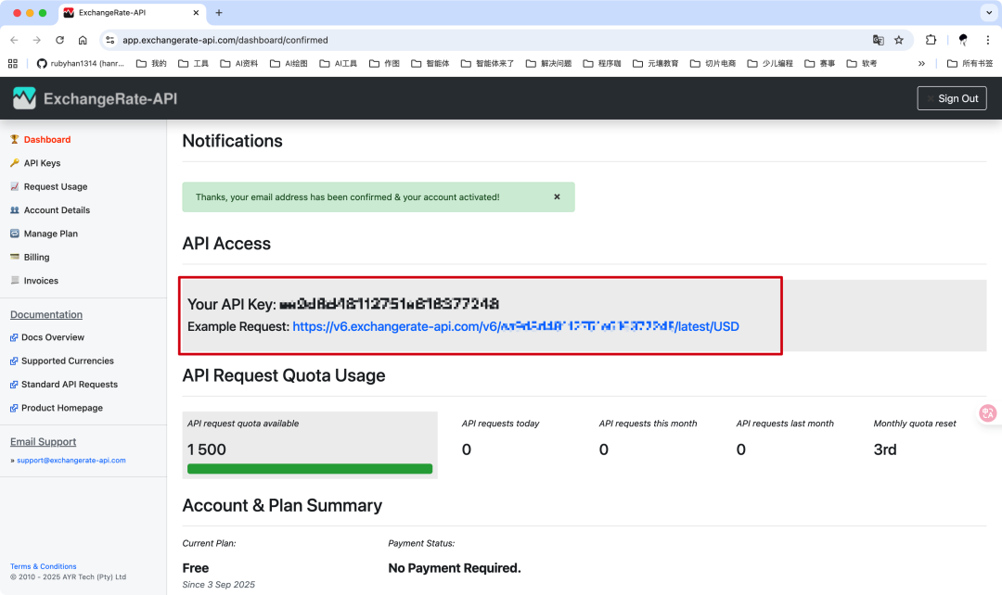Viewport: 1002px width, 595px height.
Task: Select Account Details in the sidebar
Action: (x=57, y=210)
